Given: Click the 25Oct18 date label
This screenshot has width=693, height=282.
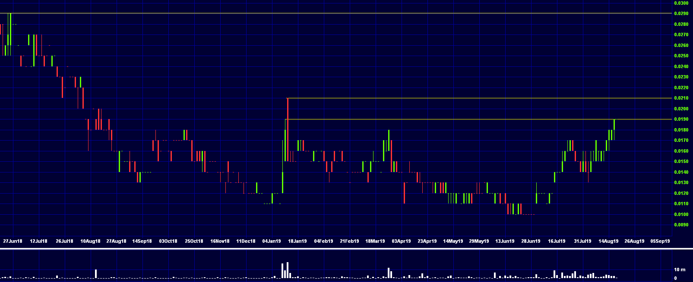Looking at the screenshot, I should 194,241.
